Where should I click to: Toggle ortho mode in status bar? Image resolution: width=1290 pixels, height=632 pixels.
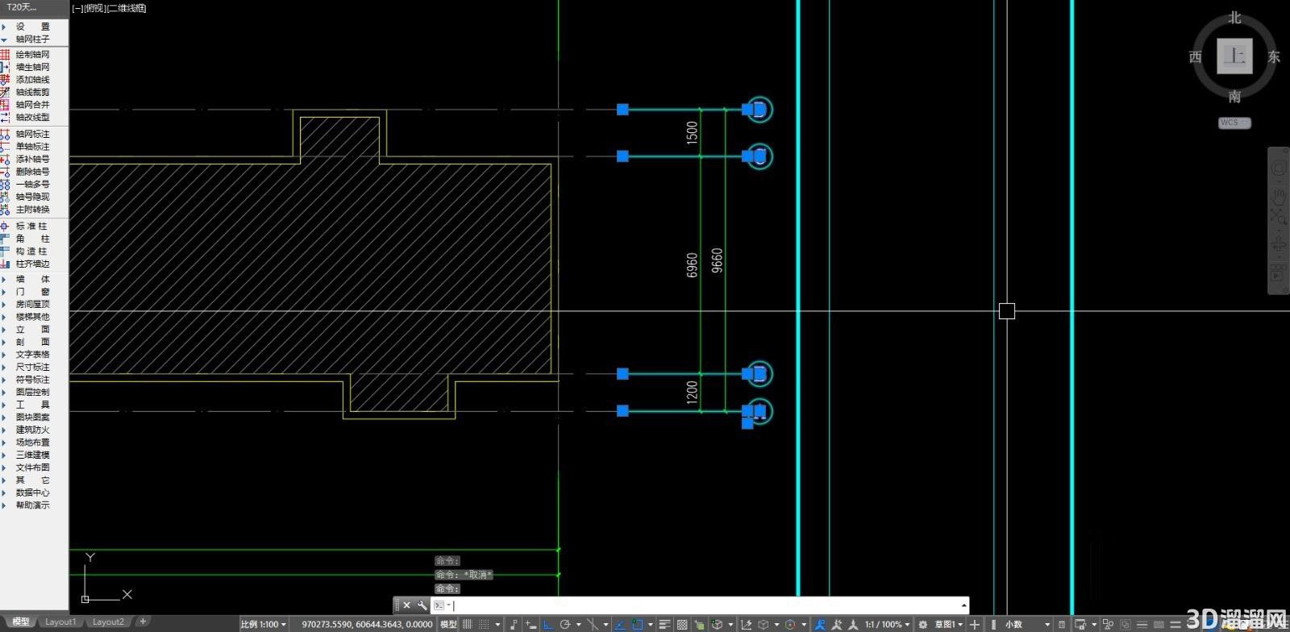click(548, 624)
